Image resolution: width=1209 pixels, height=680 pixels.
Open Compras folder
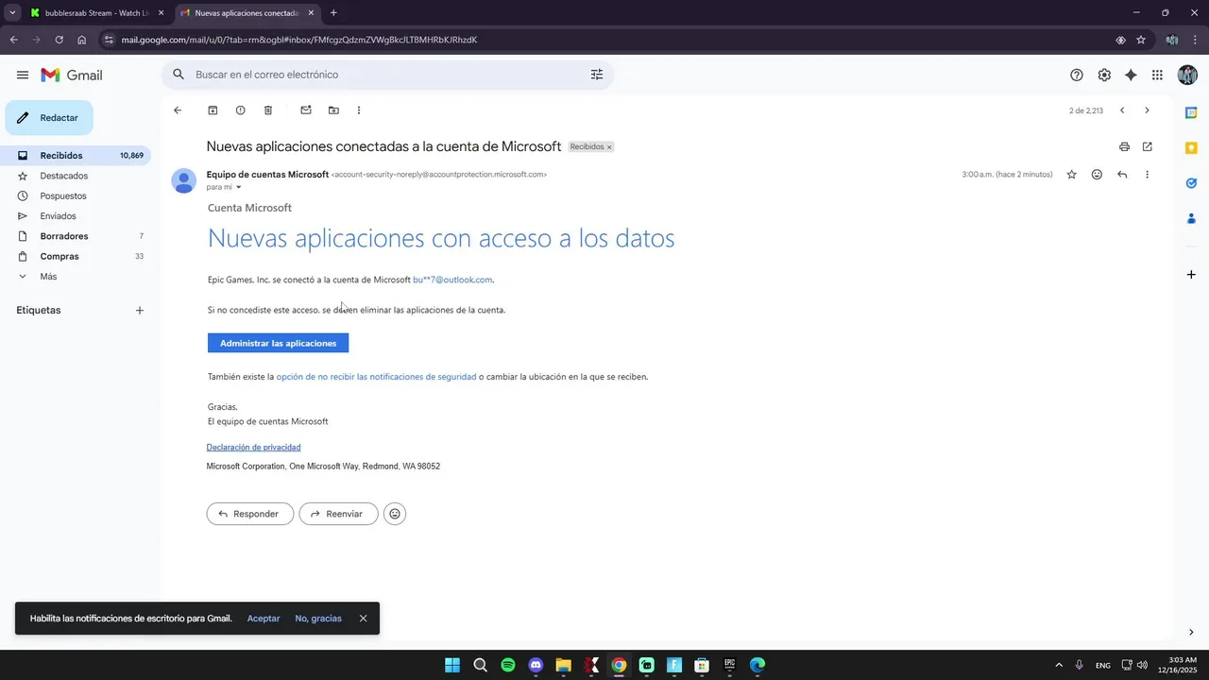coord(76,256)
